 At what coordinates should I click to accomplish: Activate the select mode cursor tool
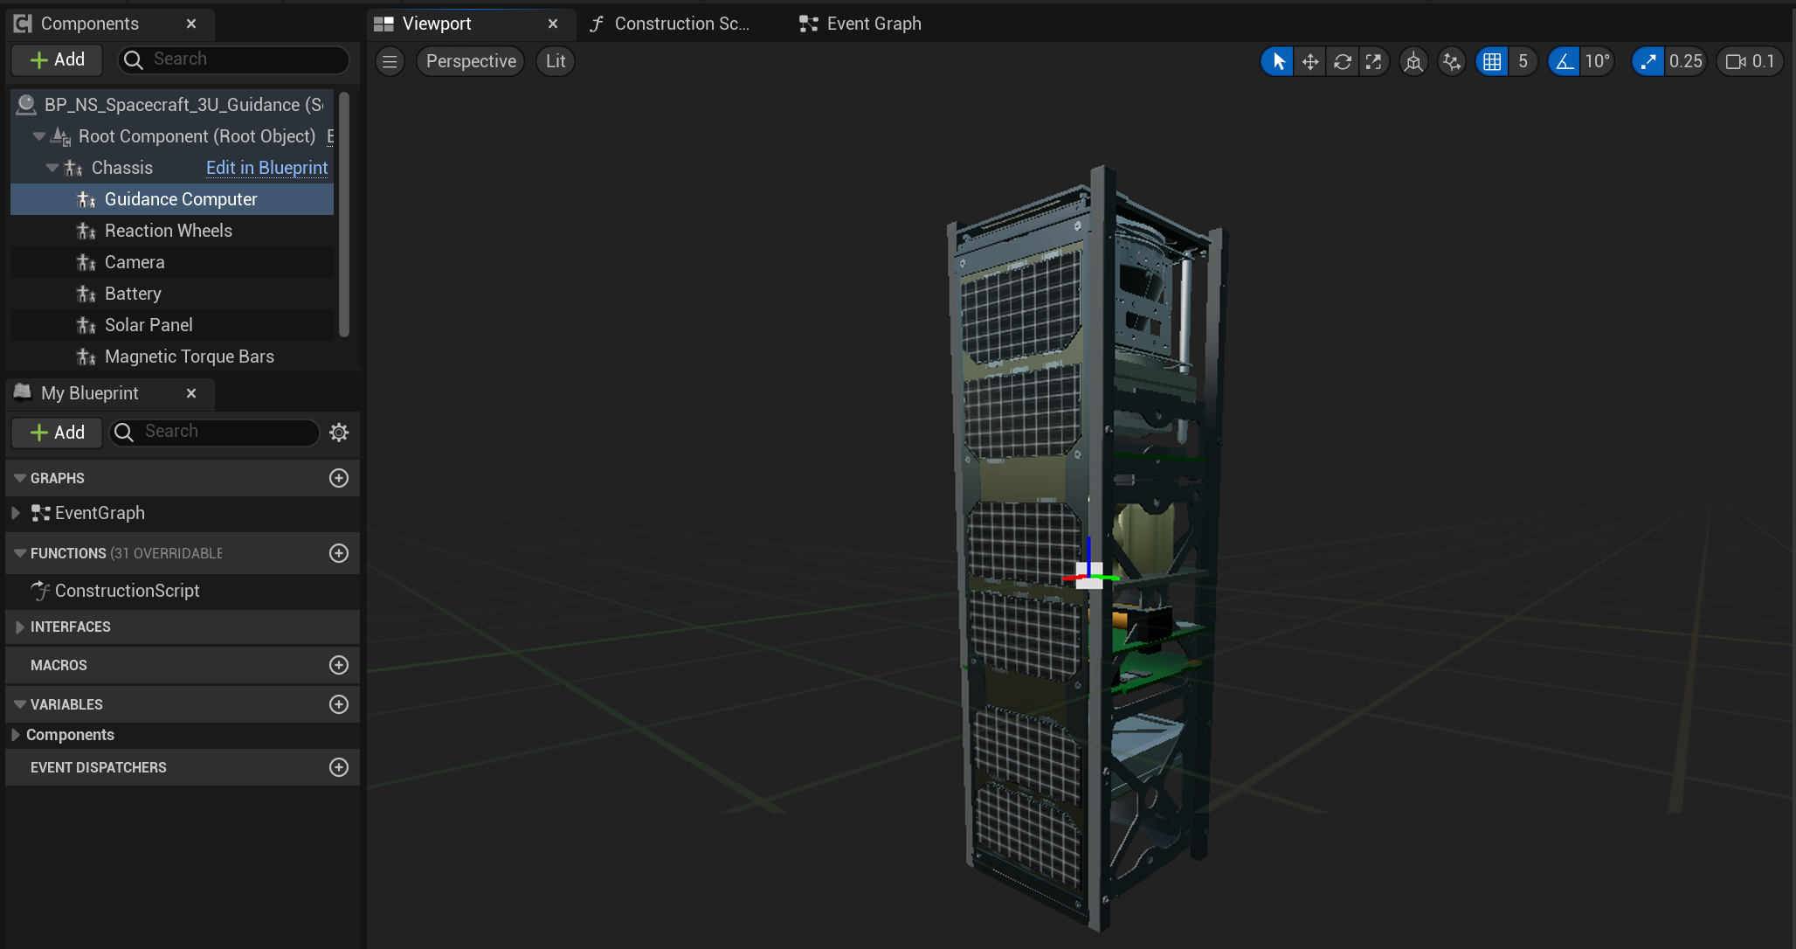[1278, 61]
